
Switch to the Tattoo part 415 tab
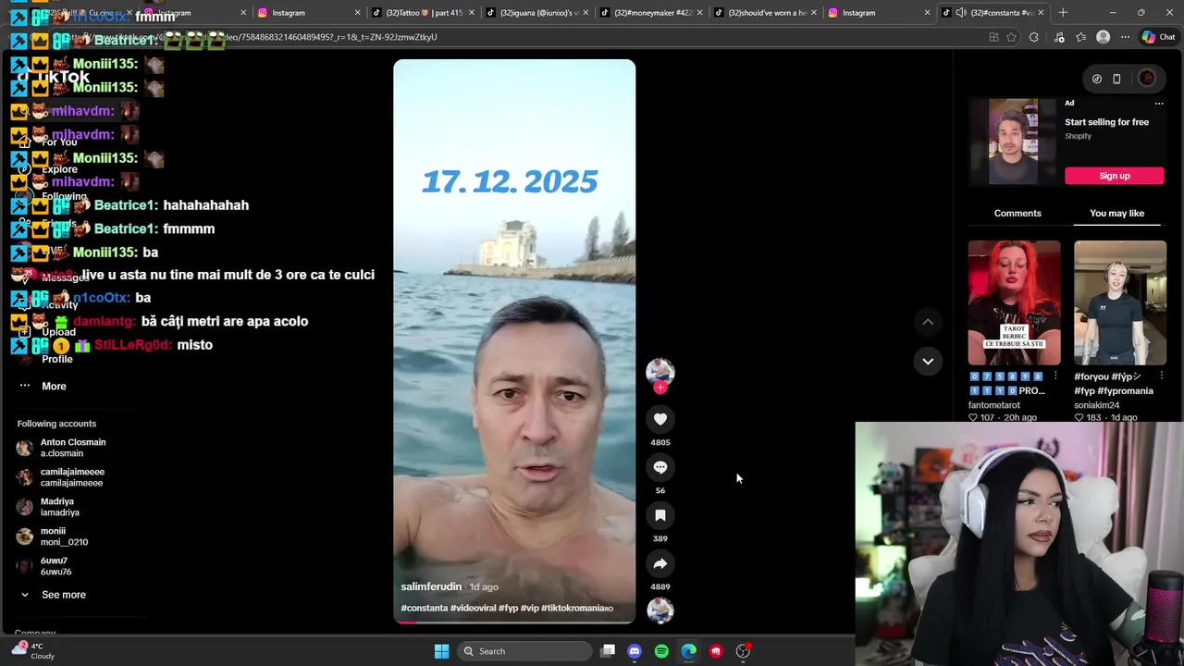(422, 13)
